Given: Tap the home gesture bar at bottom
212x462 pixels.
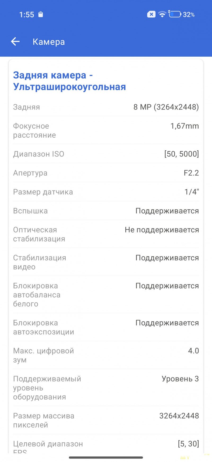Looking at the screenshot, I should click(106, 457).
